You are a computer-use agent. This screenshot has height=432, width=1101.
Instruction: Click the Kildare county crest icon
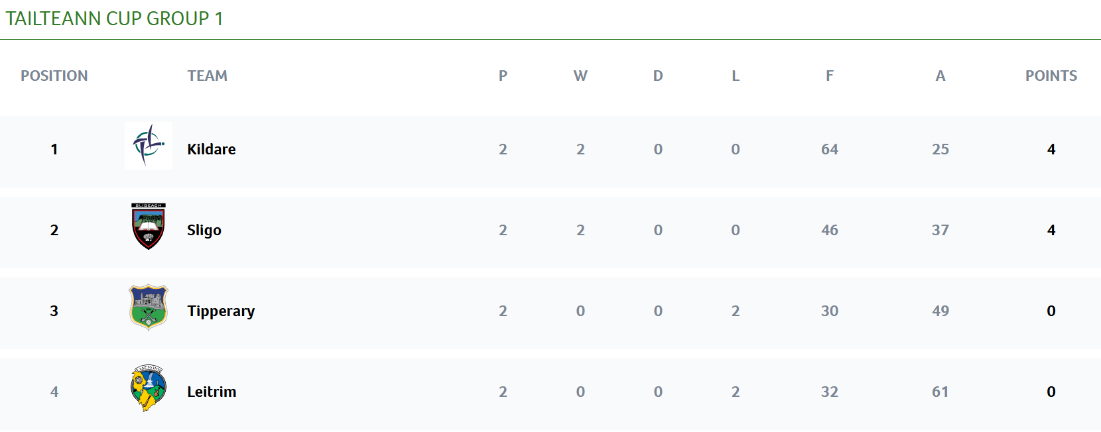coord(148,146)
